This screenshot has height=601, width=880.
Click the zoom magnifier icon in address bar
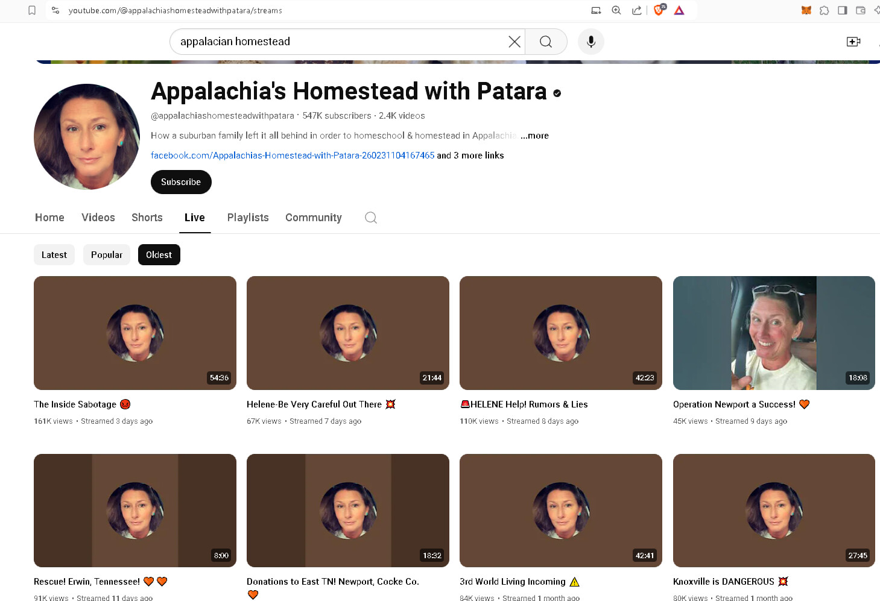point(616,10)
